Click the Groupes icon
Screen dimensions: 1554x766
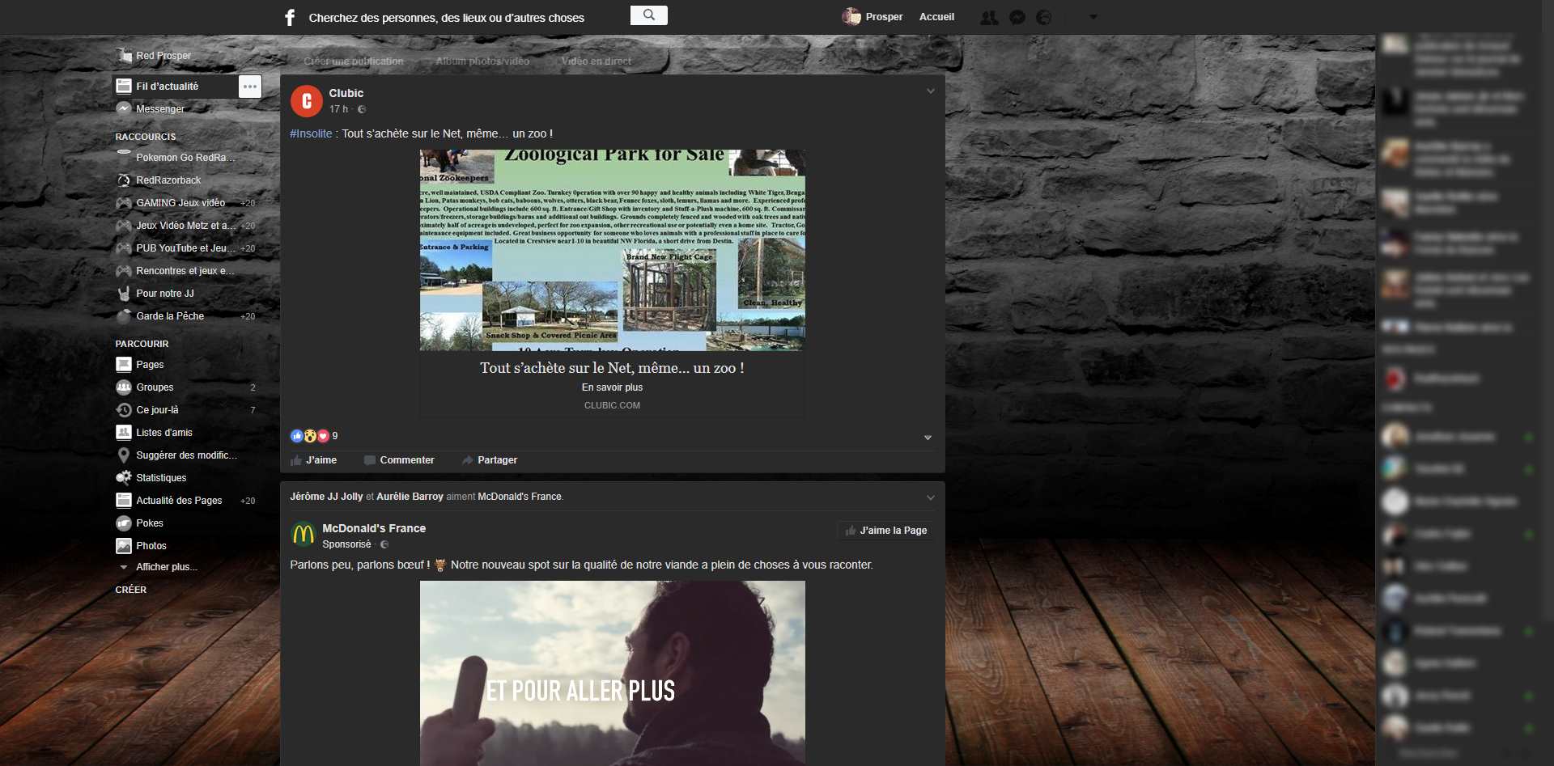124,387
